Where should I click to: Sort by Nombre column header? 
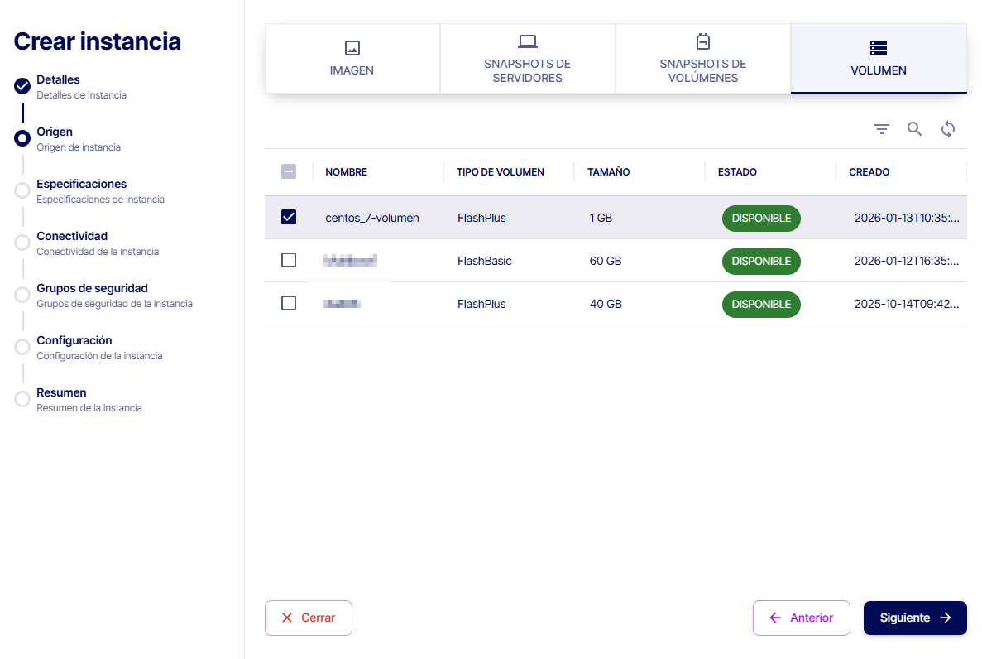point(346,172)
